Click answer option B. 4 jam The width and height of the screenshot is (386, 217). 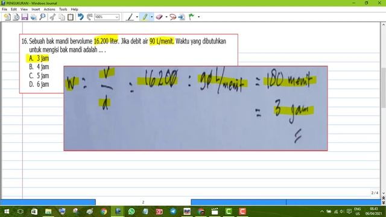coord(39,67)
